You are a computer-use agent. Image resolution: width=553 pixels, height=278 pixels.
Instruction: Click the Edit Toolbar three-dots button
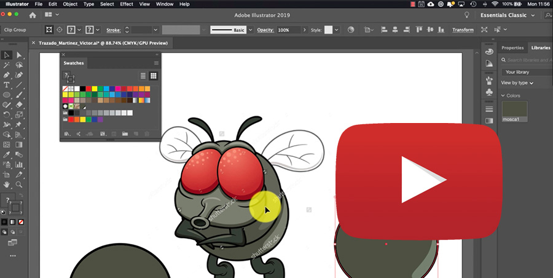[13, 255]
